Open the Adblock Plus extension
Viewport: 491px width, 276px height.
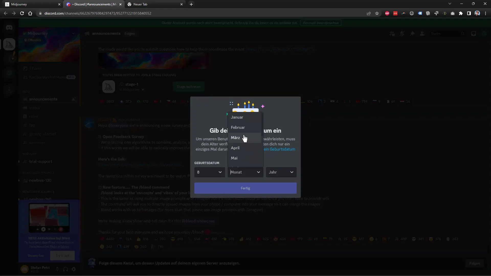pyautogui.click(x=387, y=13)
